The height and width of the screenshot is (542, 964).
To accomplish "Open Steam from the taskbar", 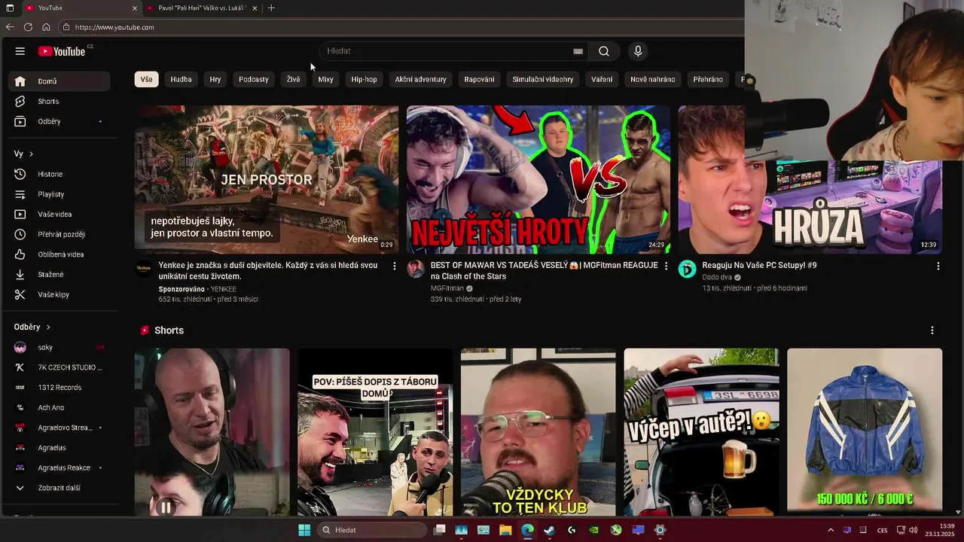I will coord(549,530).
